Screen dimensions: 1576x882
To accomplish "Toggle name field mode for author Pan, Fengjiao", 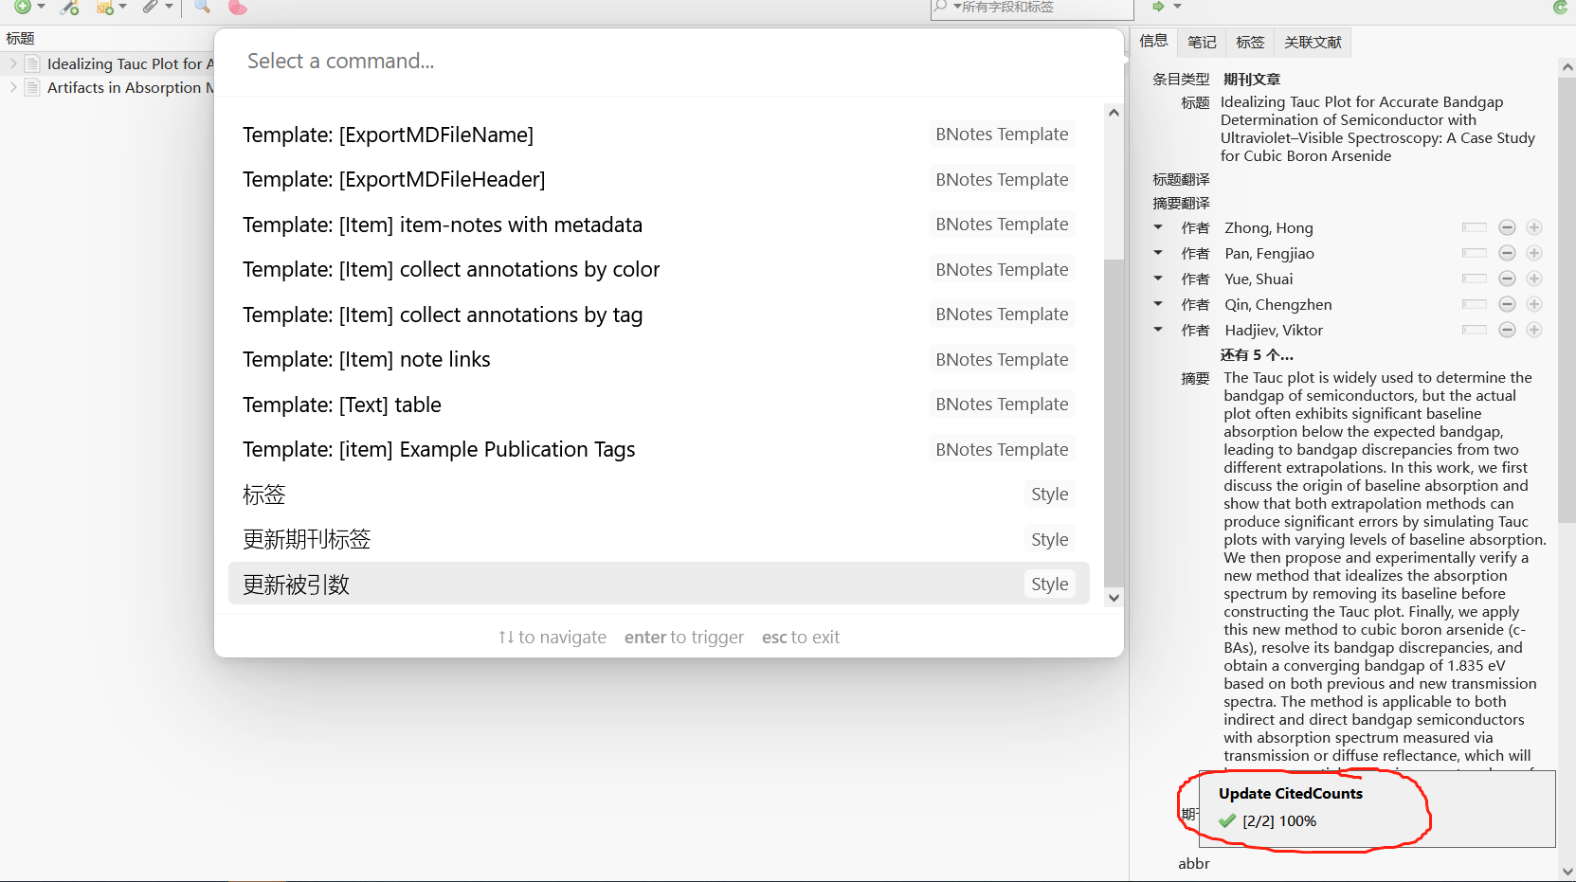I will coord(1474,253).
